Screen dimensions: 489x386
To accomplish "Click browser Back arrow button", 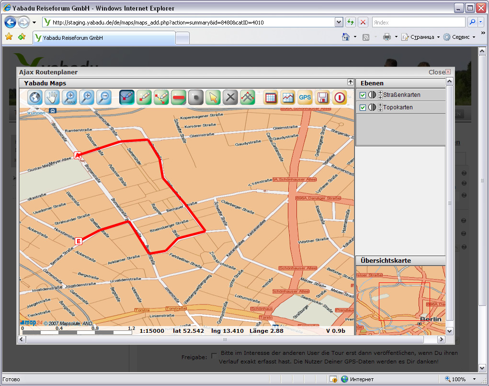I will click(x=11, y=22).
